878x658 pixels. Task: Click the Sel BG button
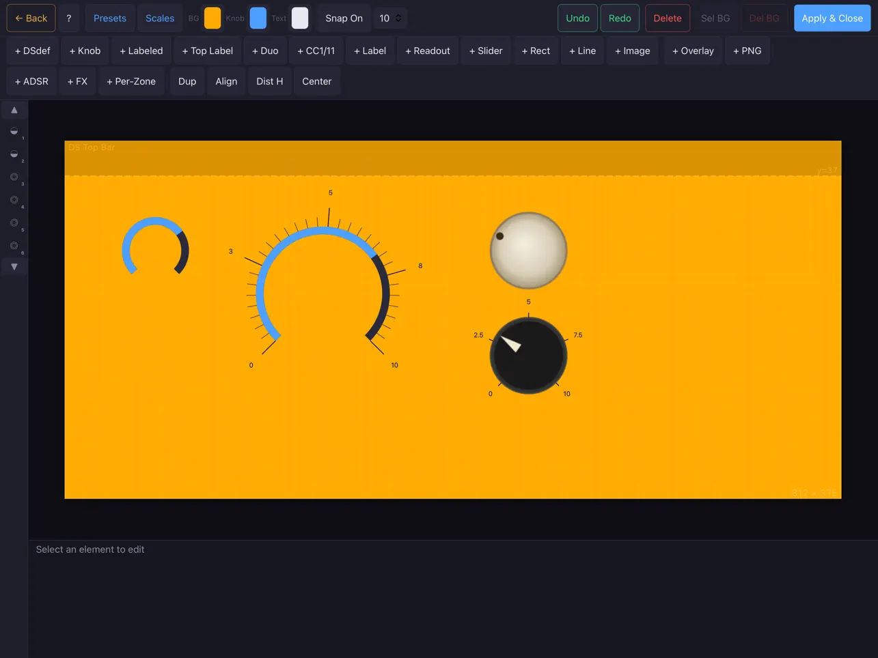[715, 18]
